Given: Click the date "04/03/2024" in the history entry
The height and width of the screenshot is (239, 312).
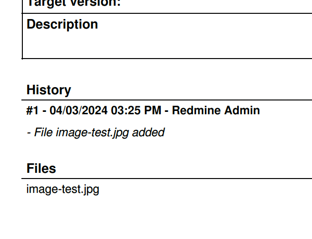Looking at the screenshot, I should point(78,110).
